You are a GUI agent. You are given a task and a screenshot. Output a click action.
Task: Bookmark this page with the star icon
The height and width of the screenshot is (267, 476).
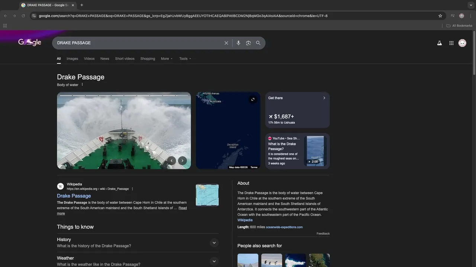(x=440, y=16)
